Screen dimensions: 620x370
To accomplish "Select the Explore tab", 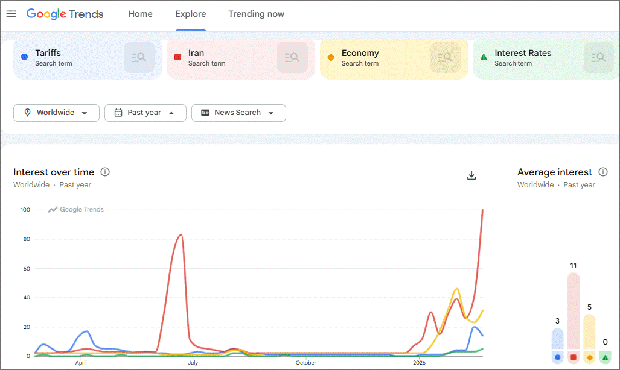I will pos(191,14).
